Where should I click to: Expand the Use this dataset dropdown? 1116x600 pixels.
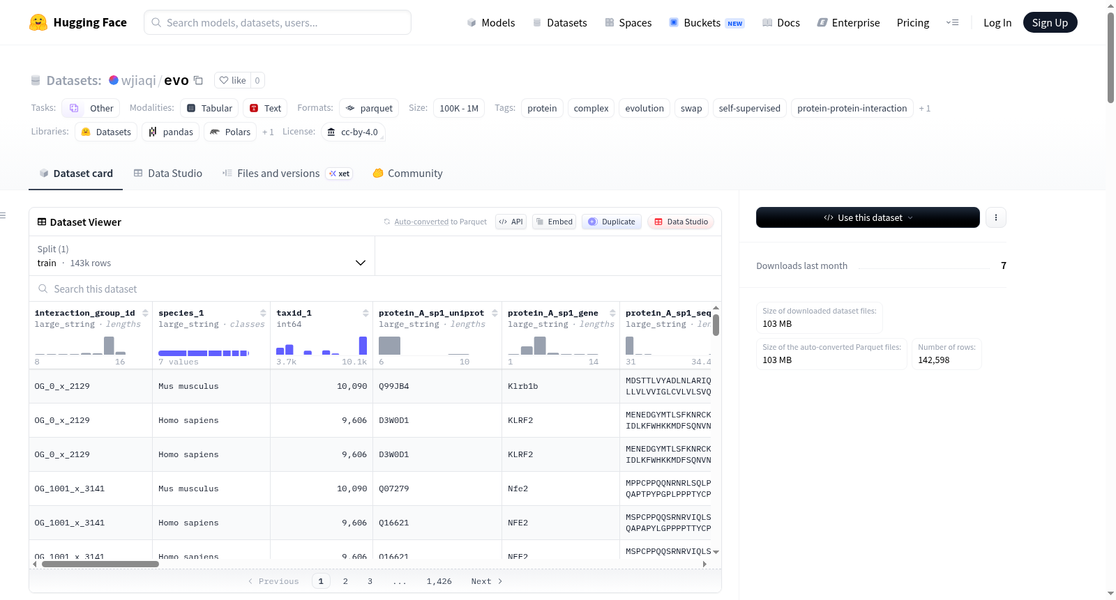click(x=868, y=217)
